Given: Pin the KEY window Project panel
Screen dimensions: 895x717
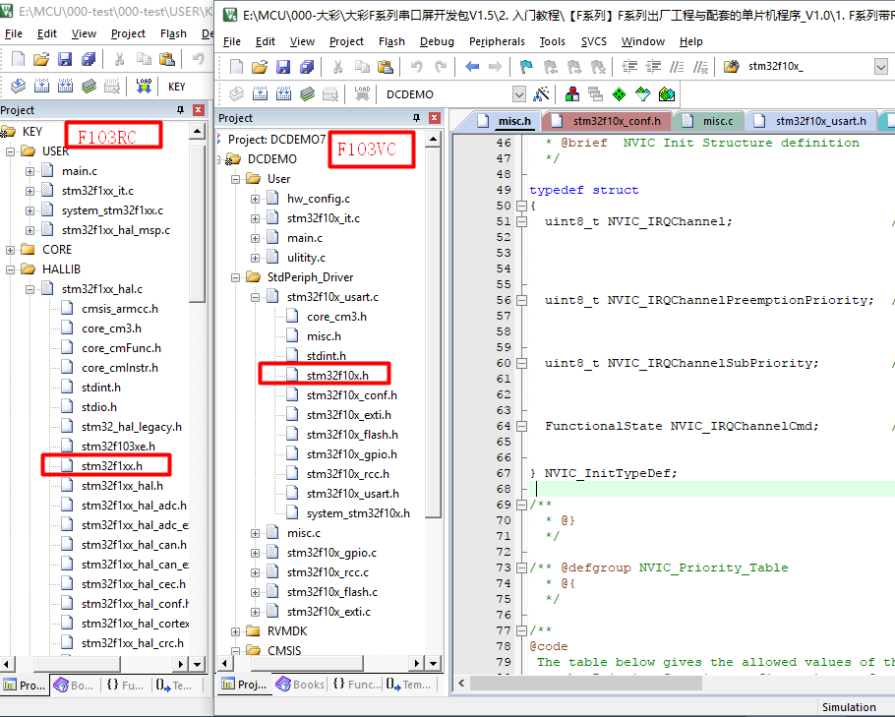Looking at the screenshot, I should 180,109.
